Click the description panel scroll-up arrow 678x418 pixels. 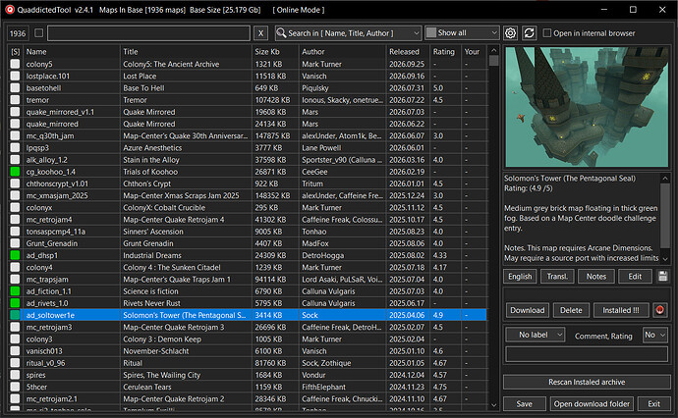pyautogui.click(x=665, y=179)
